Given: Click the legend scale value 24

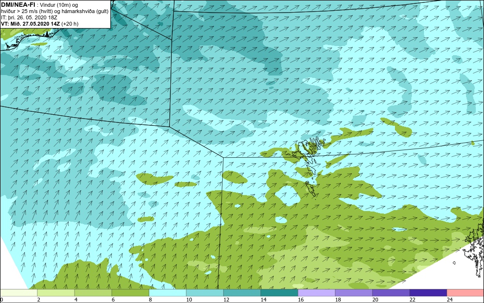Looking at the screenshot, I should tap(450, 300).
